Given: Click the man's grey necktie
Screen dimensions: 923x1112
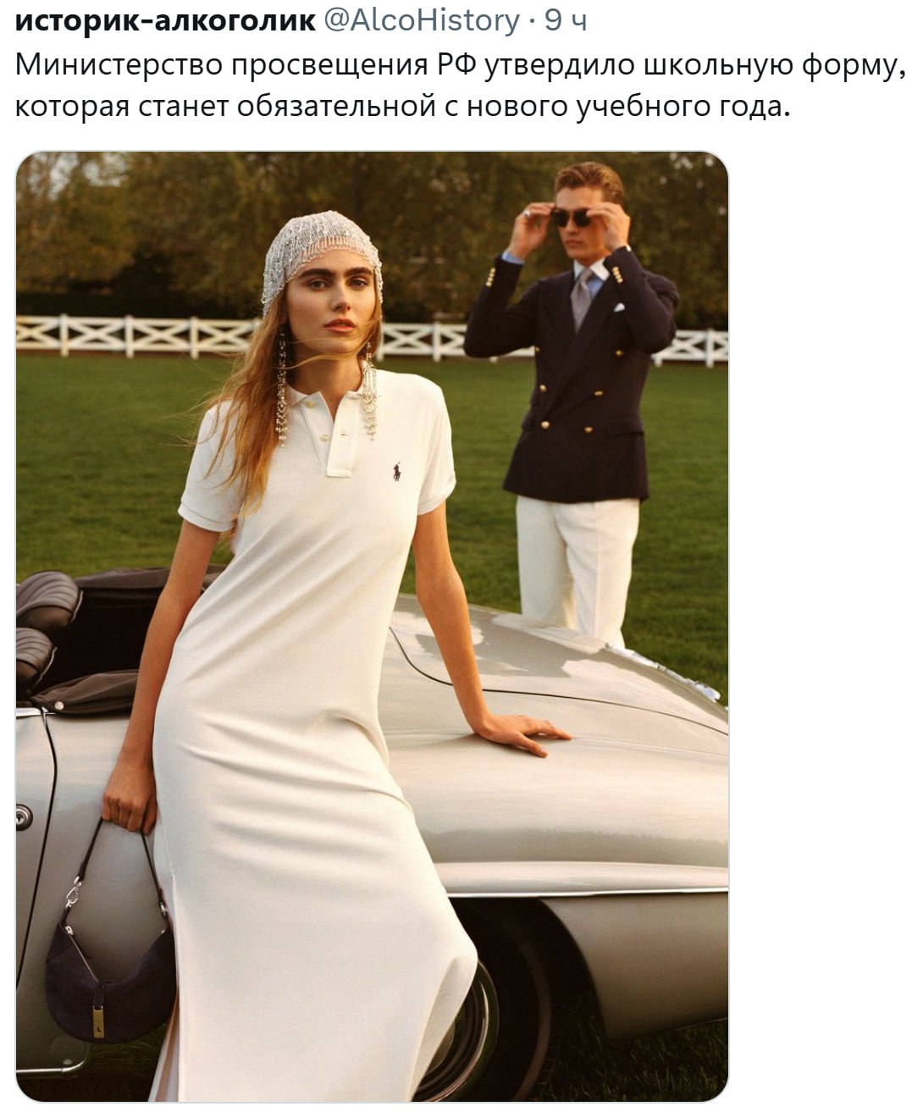Looking at the screenshot, I should (581, 297).
